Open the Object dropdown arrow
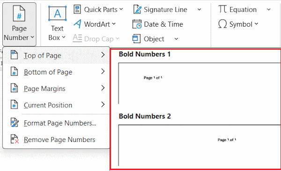The image size is (281, 171). click(177, 39)
